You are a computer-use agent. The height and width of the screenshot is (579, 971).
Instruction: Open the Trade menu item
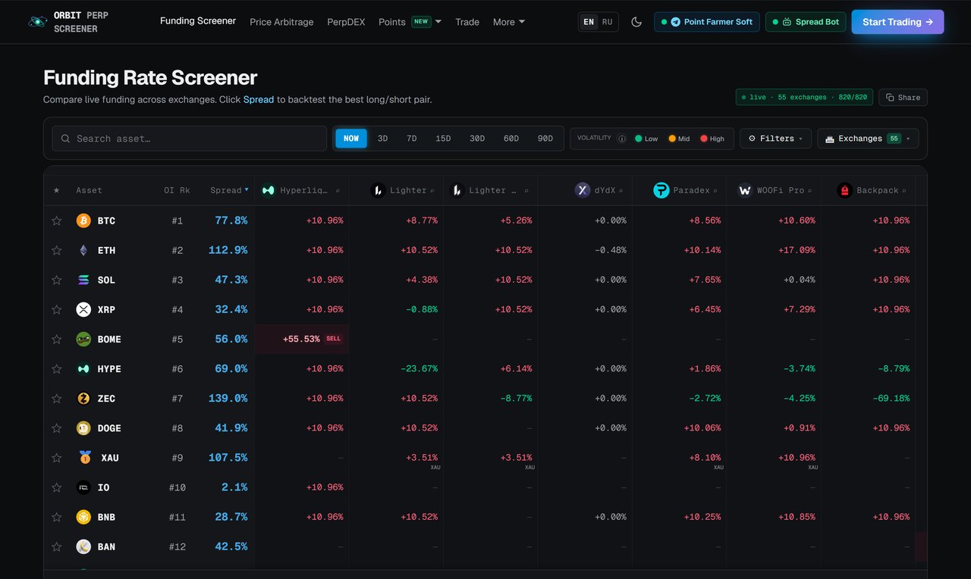[467, 22]
